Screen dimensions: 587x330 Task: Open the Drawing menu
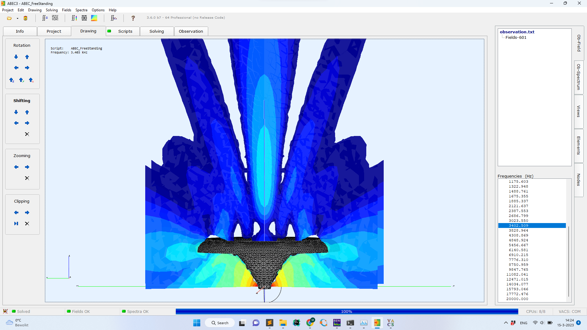(x=35, y=10)
